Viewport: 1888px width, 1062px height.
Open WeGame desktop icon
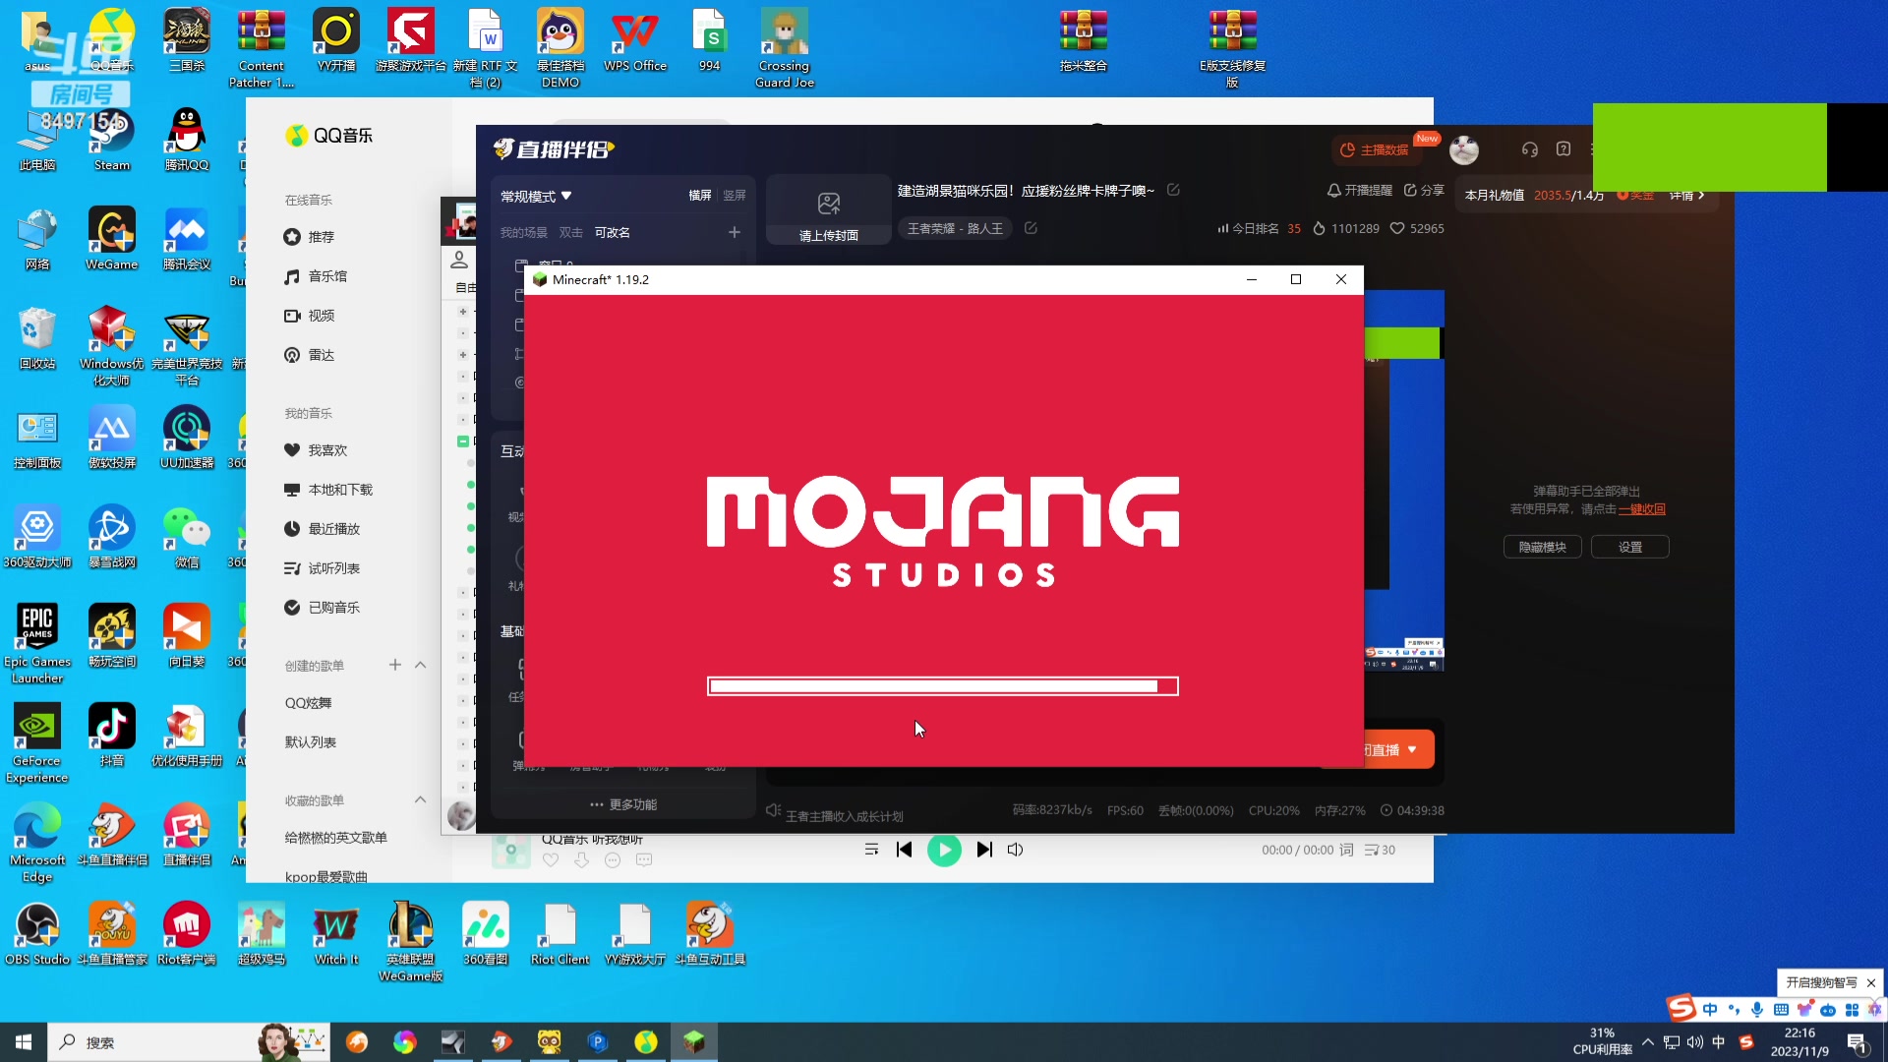coord(111,239)
